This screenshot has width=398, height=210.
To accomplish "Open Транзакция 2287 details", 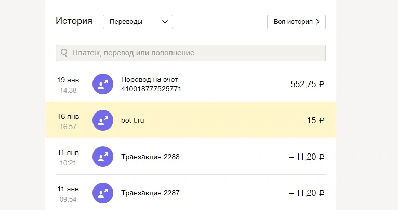I will point(191,193).
